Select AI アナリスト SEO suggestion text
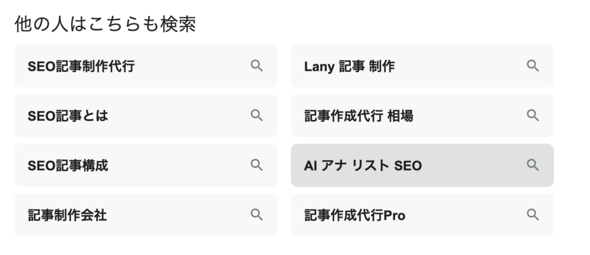Viewport: 590px width, 255px height. (x=363, y=166)
